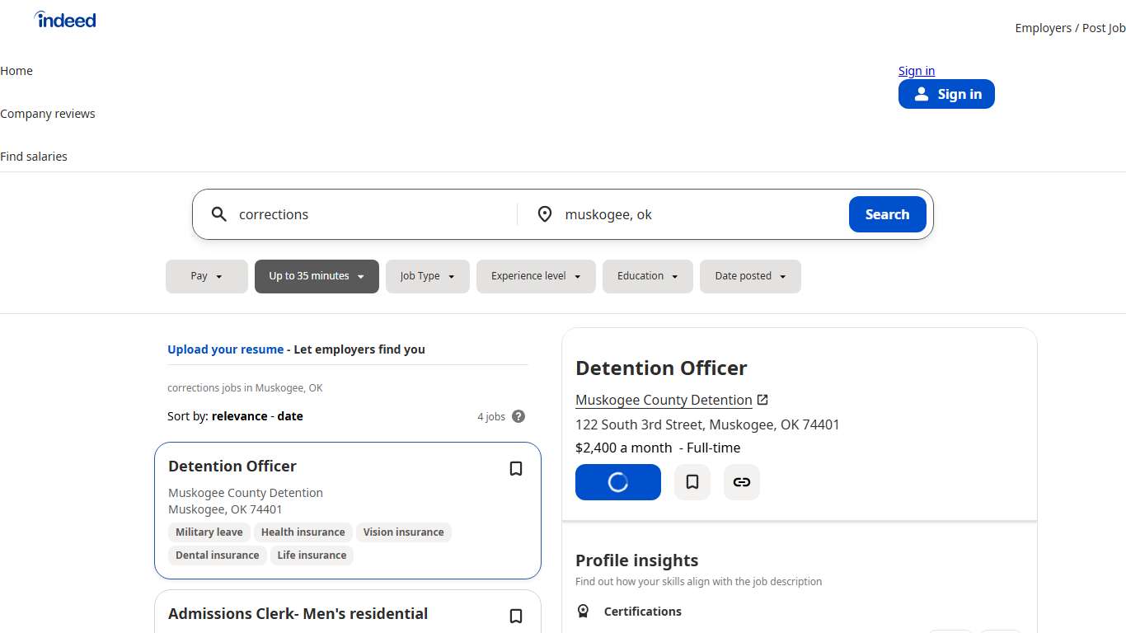Select Find salaries in the navigation
The width and height of the screenshot is (1126, 633).
click(34, 156)
